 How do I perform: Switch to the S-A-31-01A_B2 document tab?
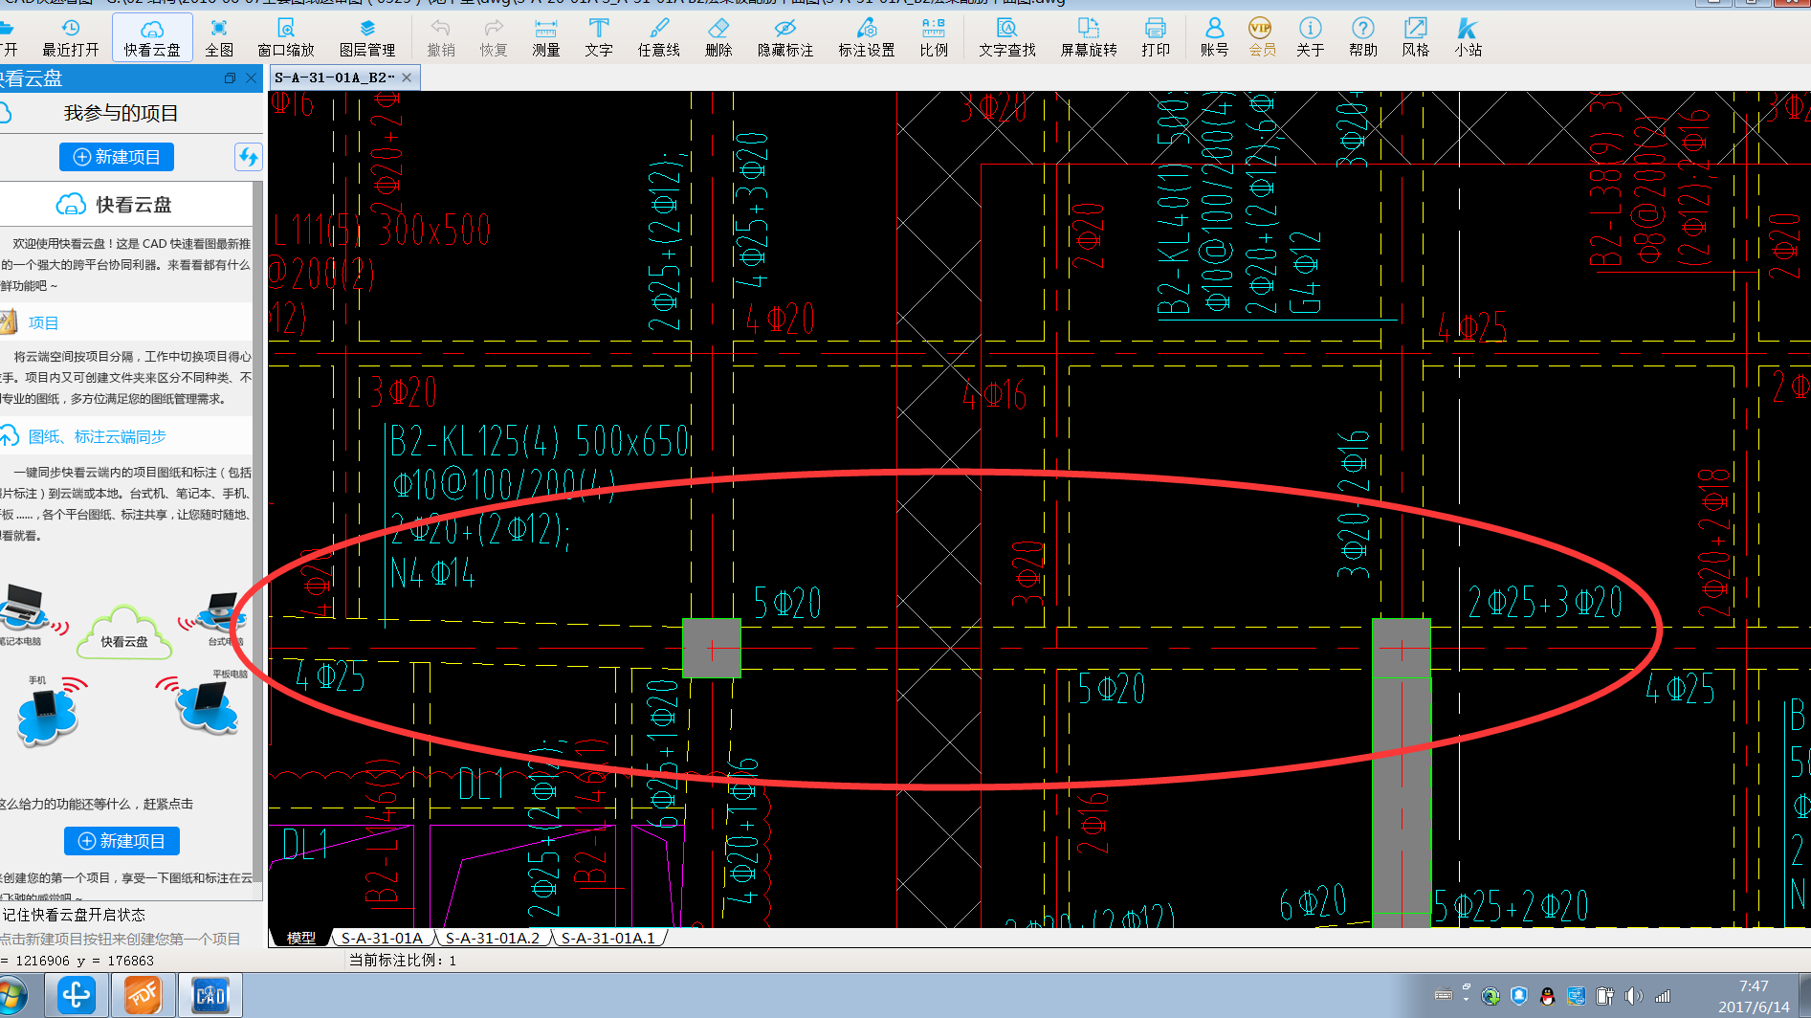coord(335,77)
